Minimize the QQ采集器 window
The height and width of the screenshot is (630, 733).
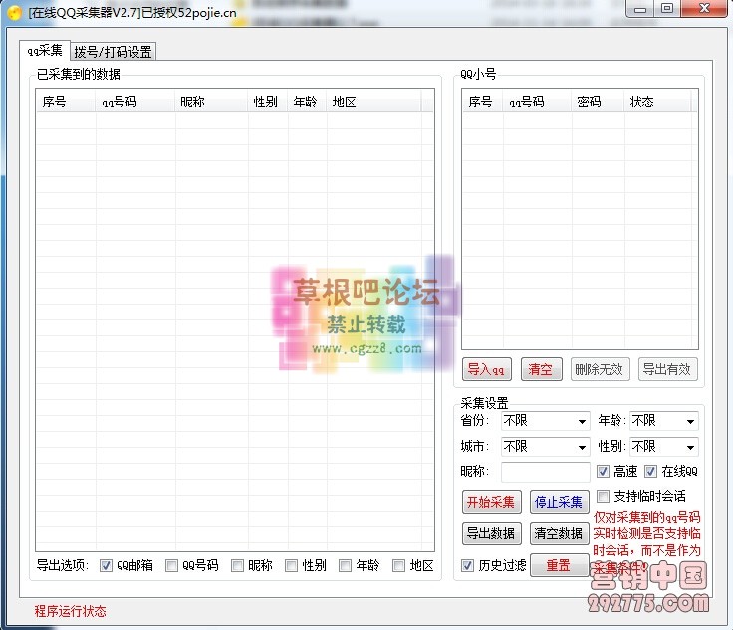[x=640, y=9]
